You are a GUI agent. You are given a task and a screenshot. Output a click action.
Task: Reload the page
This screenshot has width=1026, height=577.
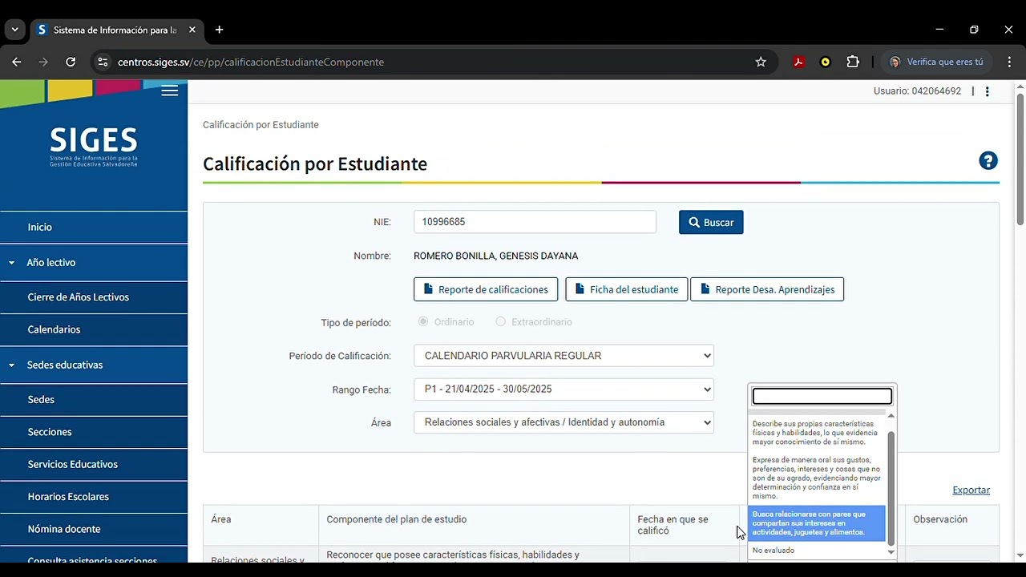click(x=71, y=62)
